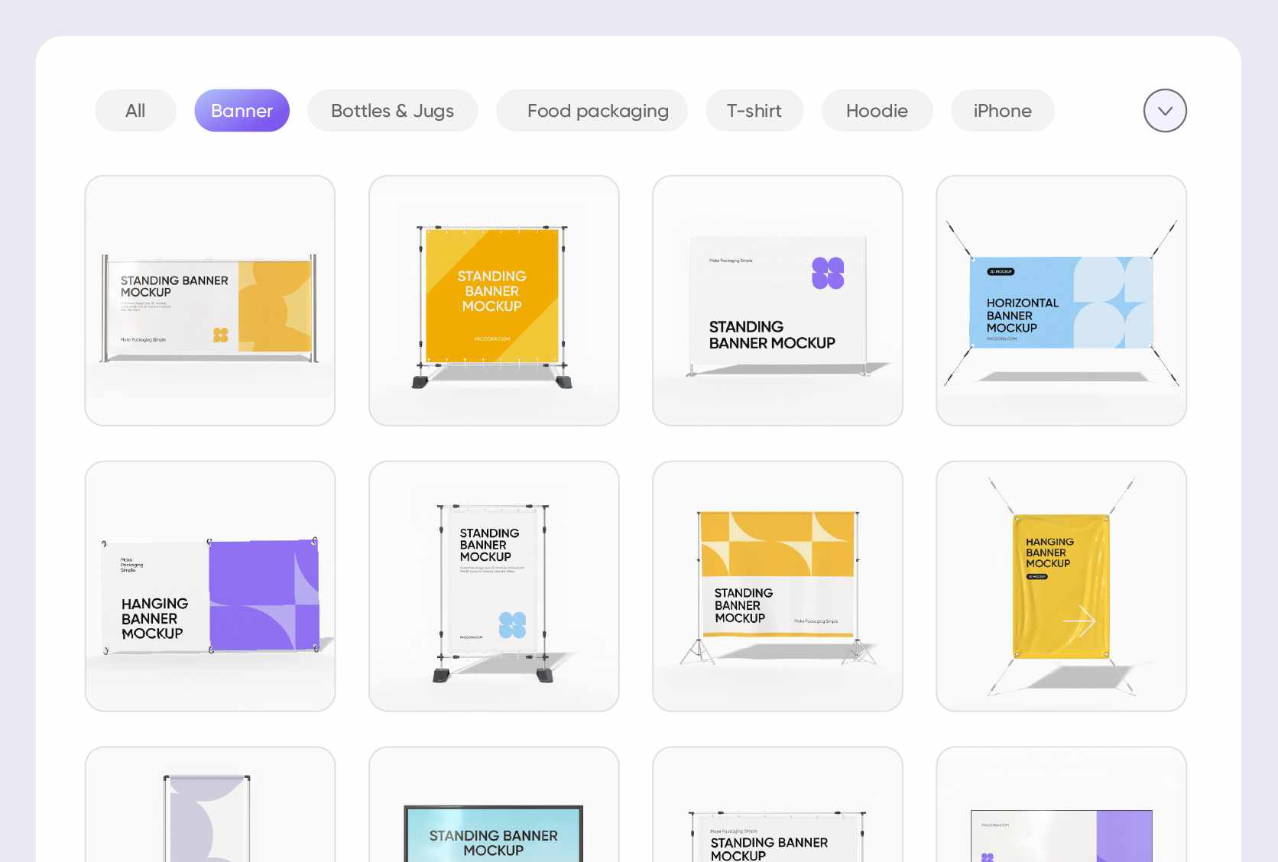Open yellow hanging banner with arrow
The image size is (1278, 862).
coord(1061,586)
